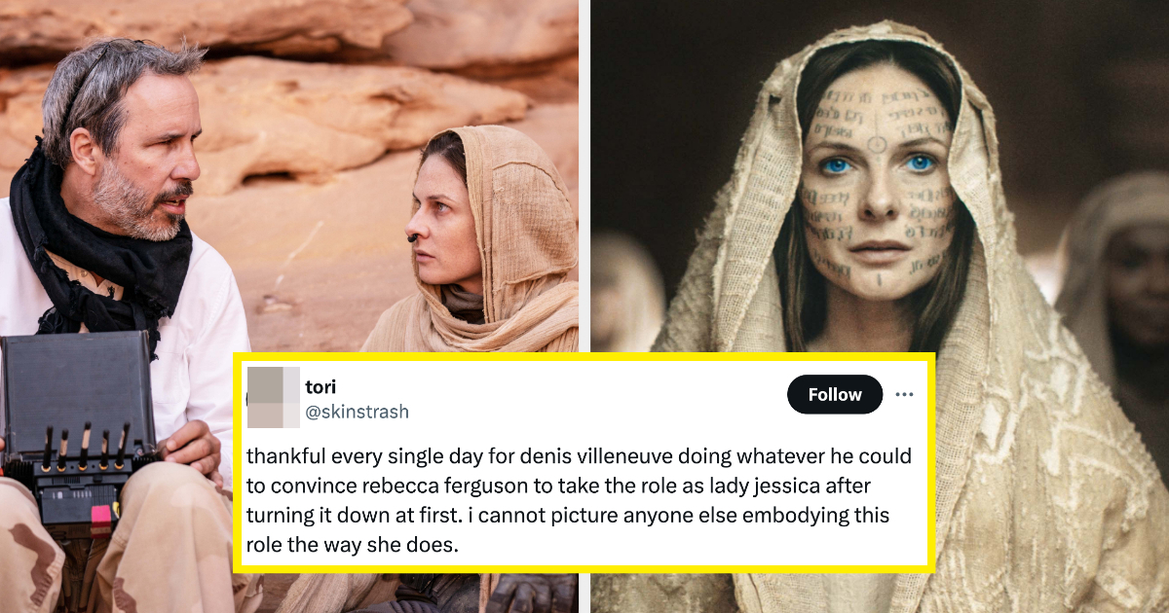The width and height of the screenshot is (1169, 613).
Task: Click tori's blurred profile avatar
Action: [272, 398]
